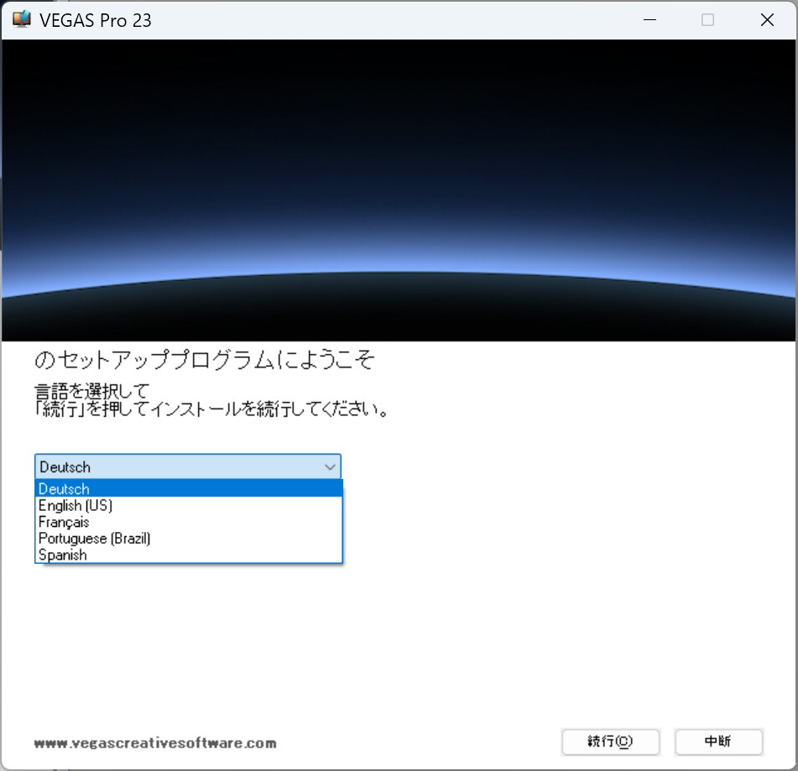Close the VEGAS Pro 23 installer window

click(767, 20)
